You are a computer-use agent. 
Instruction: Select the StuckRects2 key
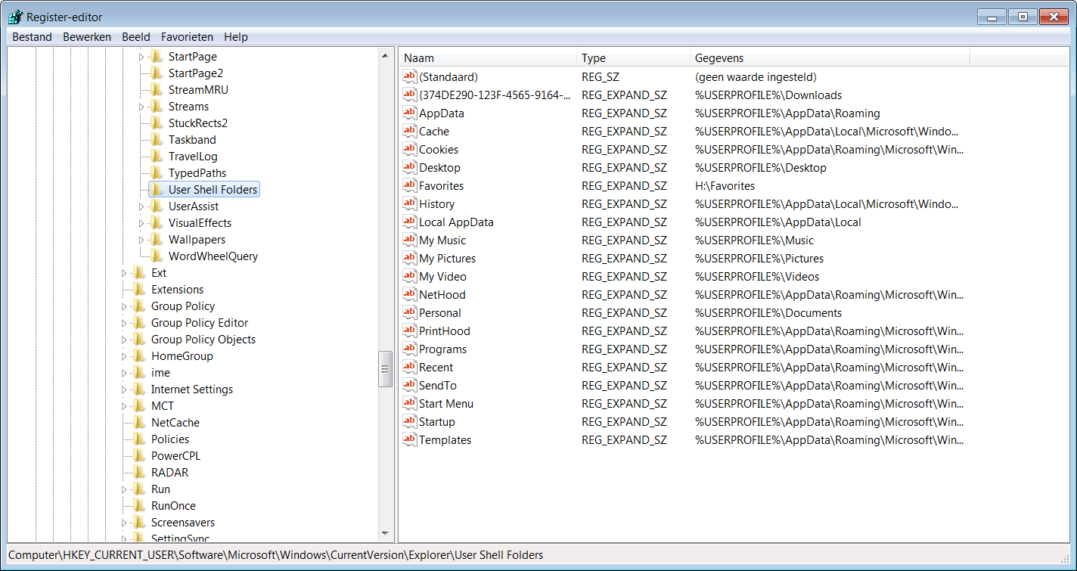[x=198, y=123]
